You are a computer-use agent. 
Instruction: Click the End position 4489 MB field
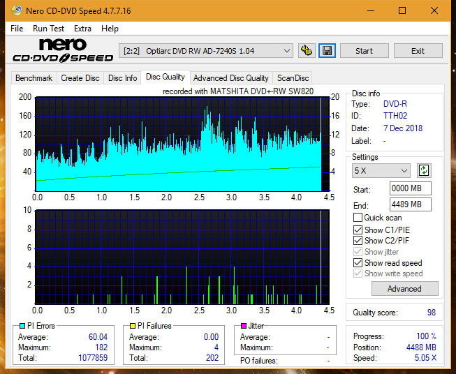click(411, 204)
